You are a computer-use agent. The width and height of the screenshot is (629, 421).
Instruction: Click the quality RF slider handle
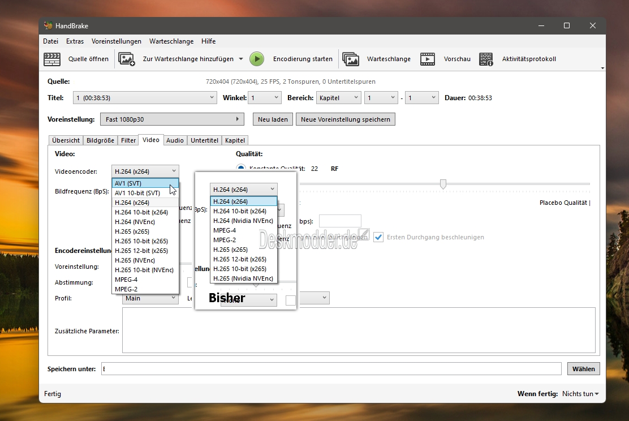(x=443, y=184)
